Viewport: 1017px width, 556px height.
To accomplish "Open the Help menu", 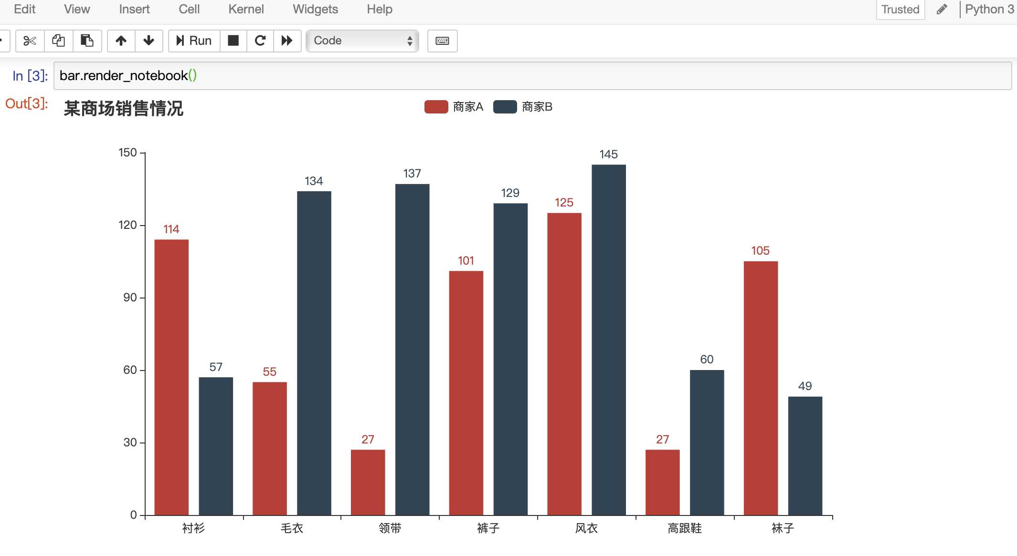I will [380, 9].
